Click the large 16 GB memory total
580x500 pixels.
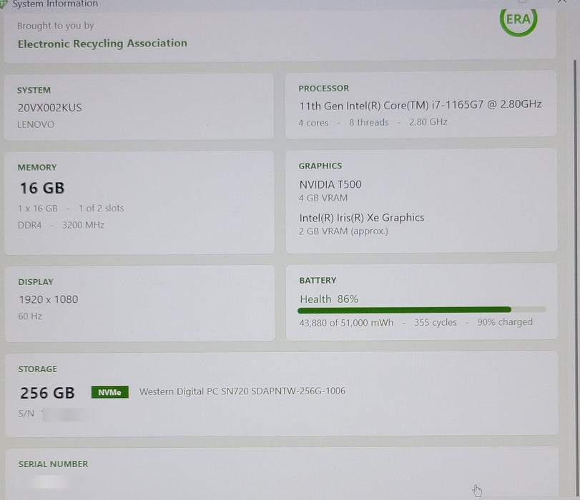[x=42, y=188]
